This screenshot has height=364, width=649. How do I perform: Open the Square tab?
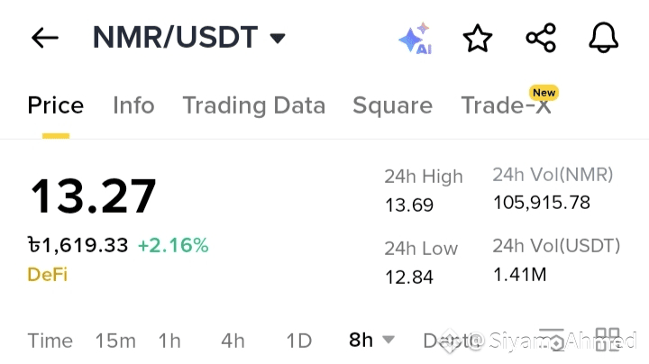coord(392,105)
